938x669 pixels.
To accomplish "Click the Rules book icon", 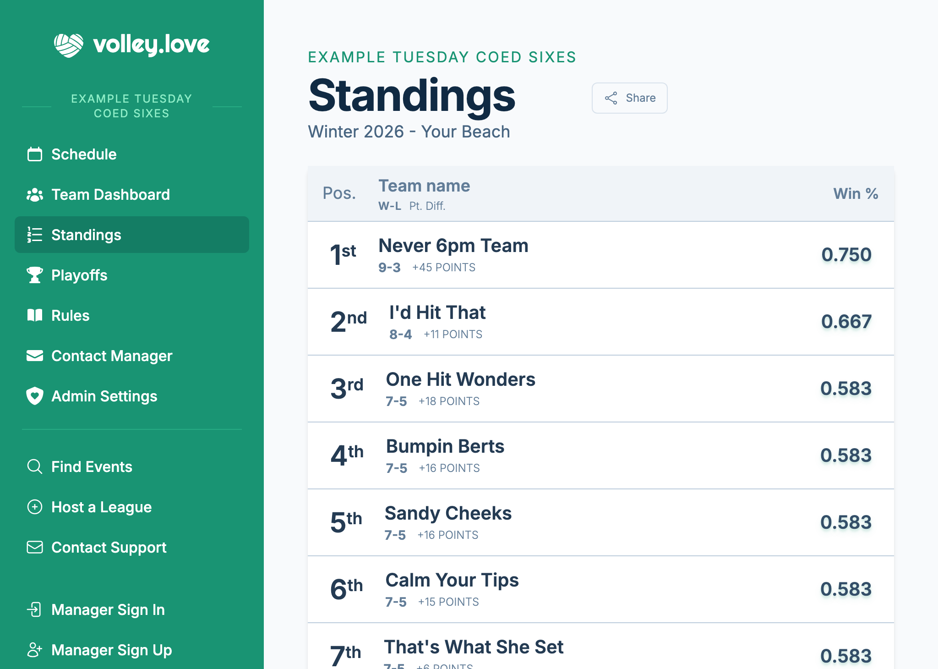I will [x=34, y=315].
